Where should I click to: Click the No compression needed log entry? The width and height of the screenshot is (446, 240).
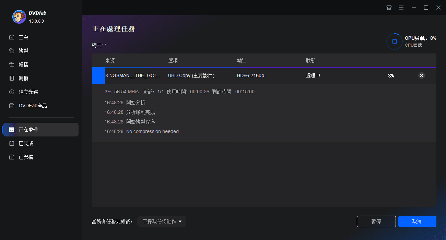coord(141,131)
